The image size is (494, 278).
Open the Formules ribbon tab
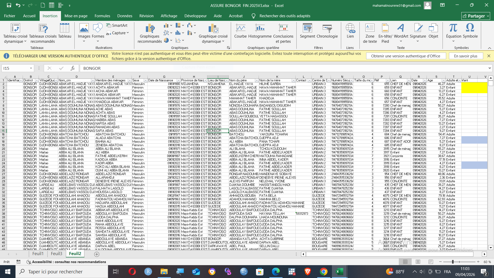click(x=102, y=16)
